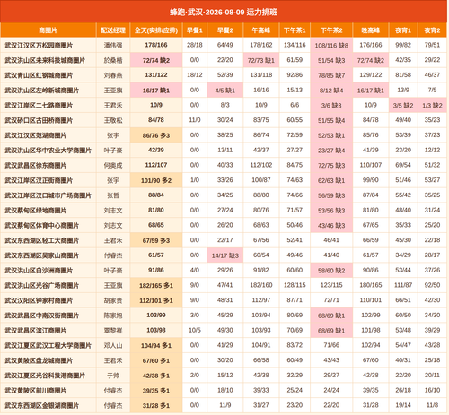Click manager name '张哲'
This screenshot has width=449, height=415.
pos(113,195)
